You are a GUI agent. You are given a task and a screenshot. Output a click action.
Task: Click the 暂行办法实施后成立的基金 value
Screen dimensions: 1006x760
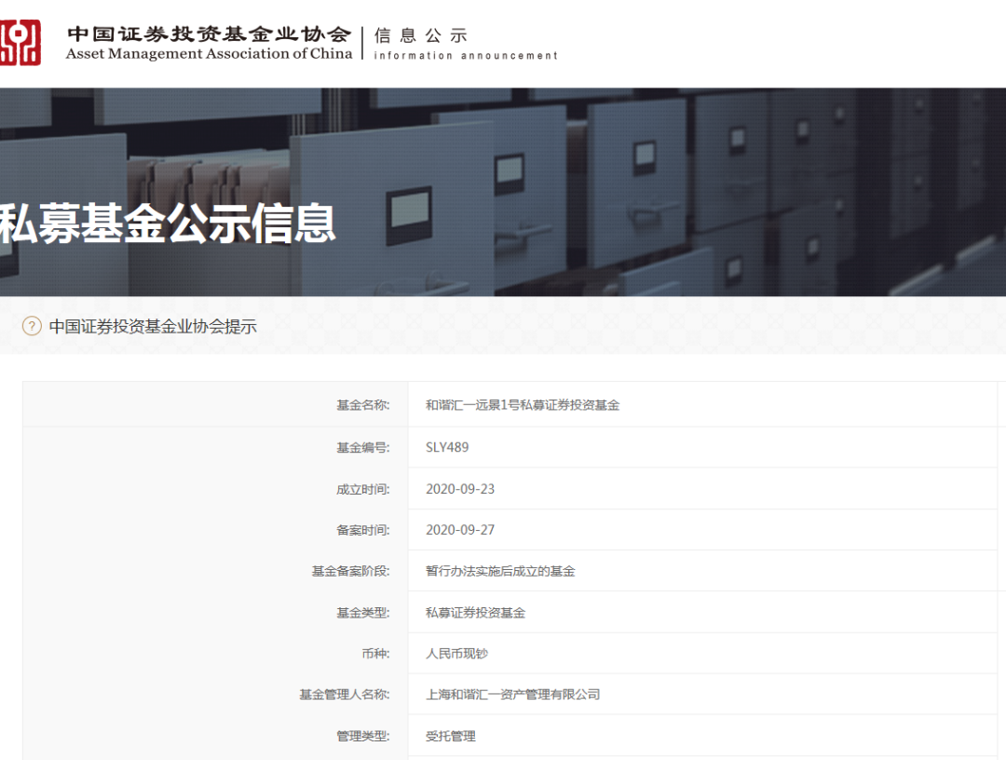500,571
